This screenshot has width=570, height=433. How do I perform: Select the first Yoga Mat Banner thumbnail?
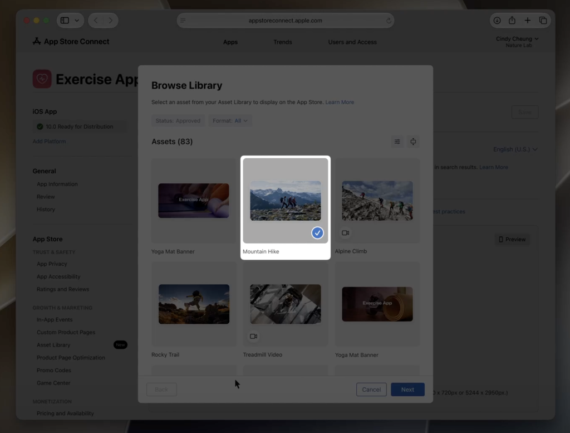(193, 201)
